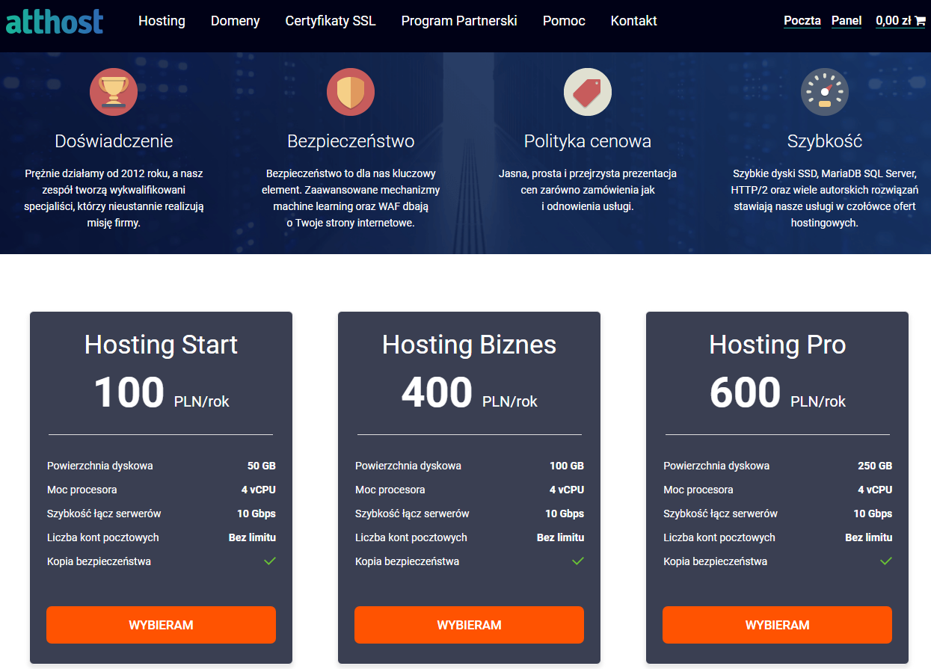Navigate to Kontakt
This screenshot has width=931, height=669.
click(x=634, y=21)
